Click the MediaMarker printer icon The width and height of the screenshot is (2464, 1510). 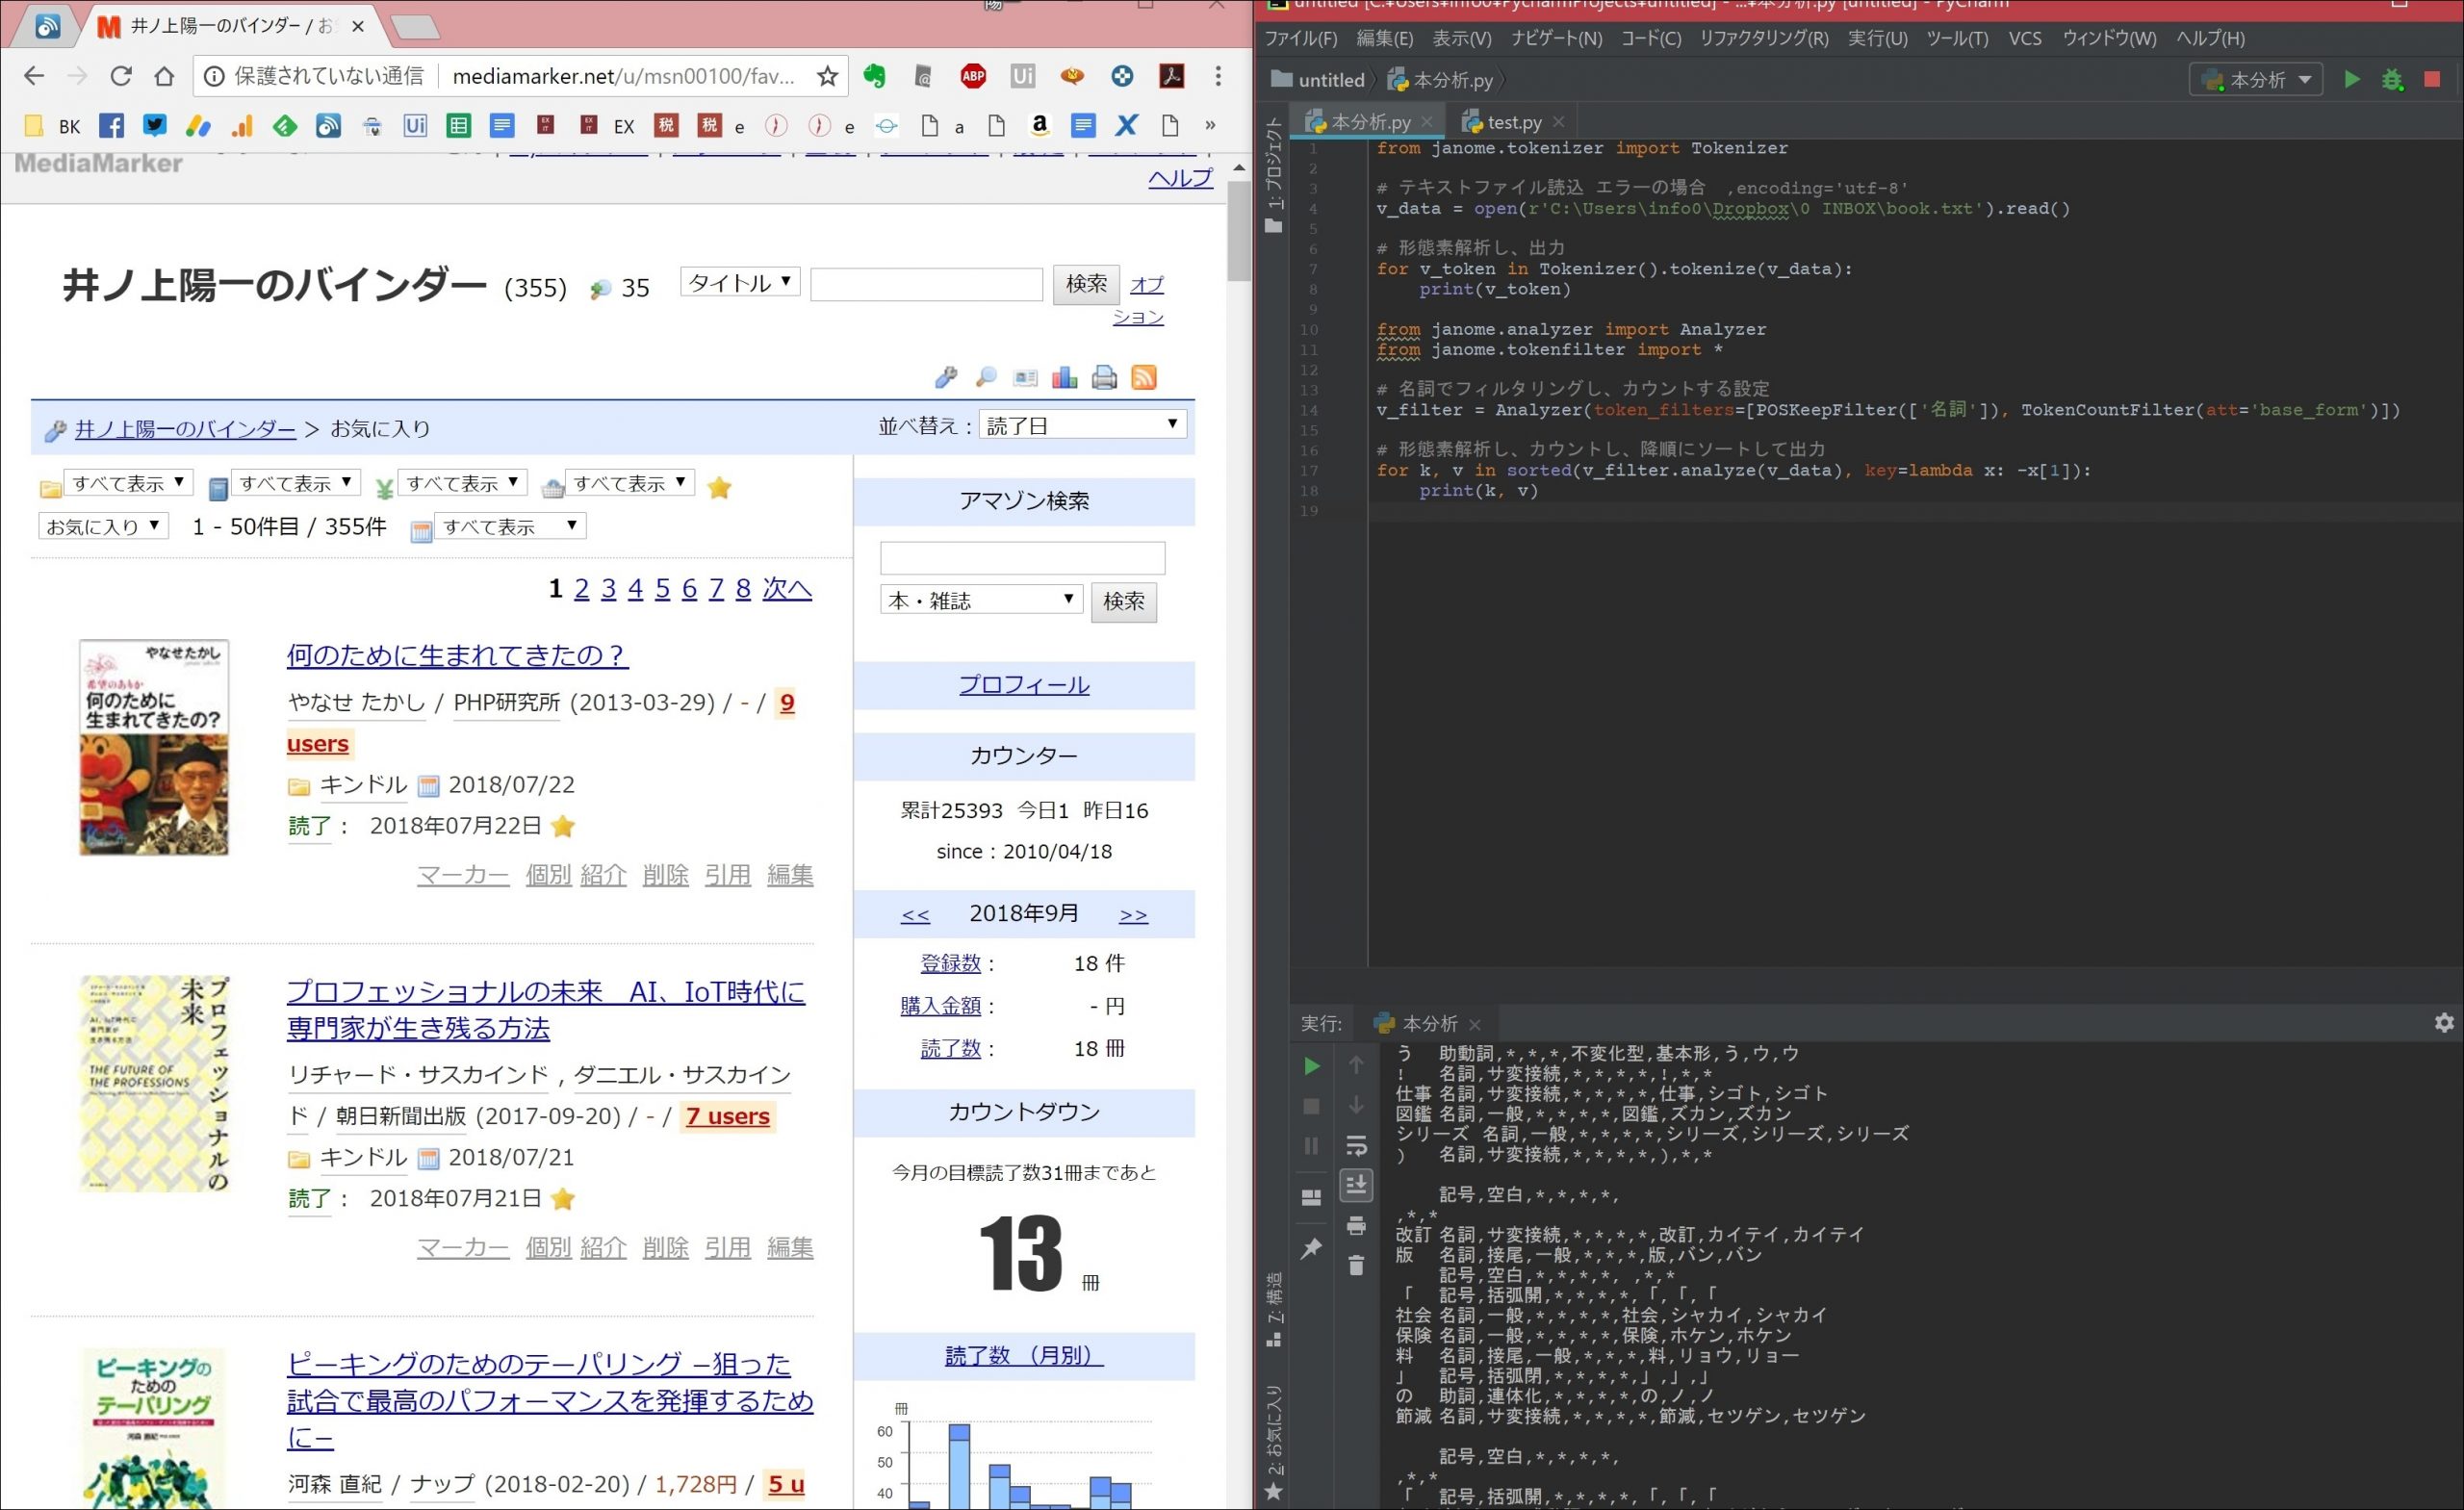[x=1104, y=377]
